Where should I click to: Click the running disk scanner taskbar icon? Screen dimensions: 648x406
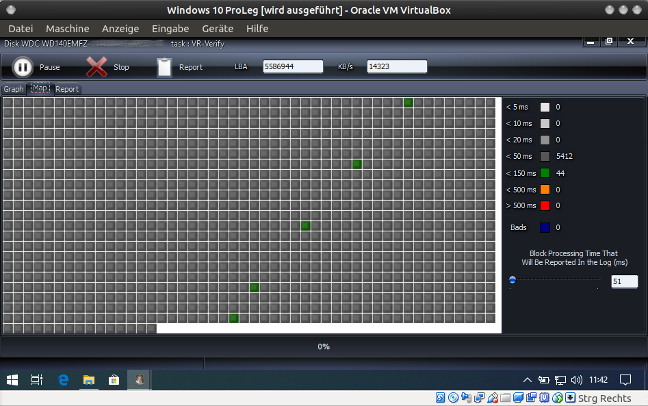coord(140,380)
